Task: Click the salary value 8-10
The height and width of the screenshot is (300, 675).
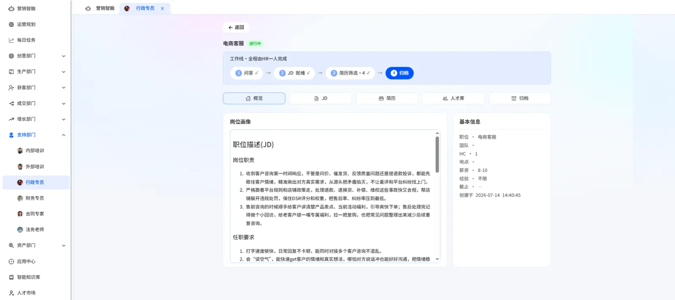Action: [482, 170]
